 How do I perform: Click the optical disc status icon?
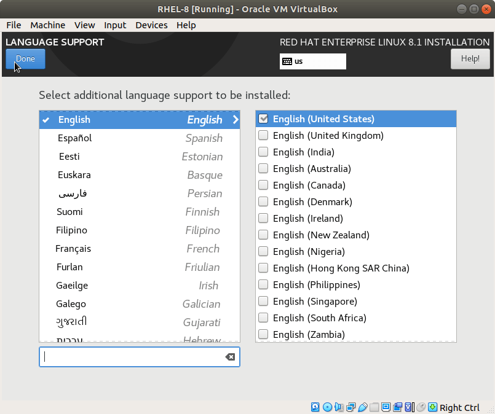point(327,407)
